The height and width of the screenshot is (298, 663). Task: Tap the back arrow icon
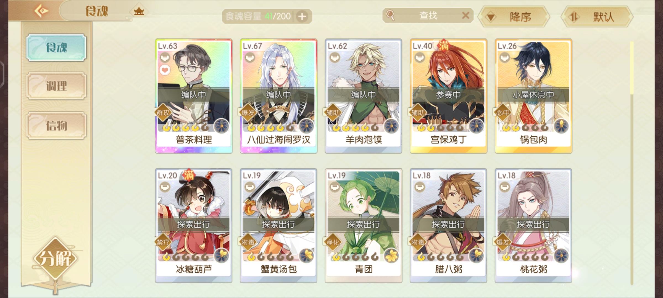point(41,11)
